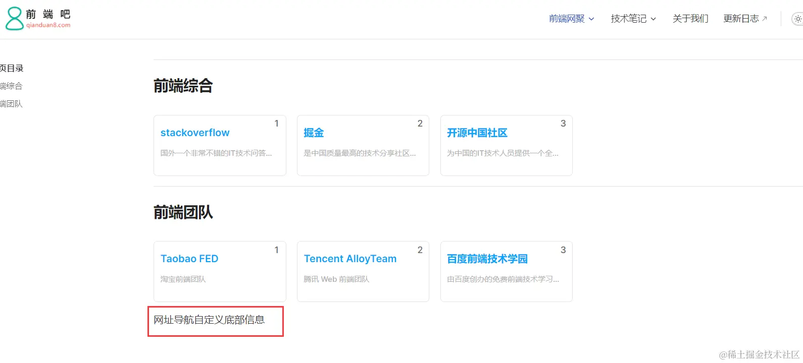803x363 pixels.
Task: Click badge number 3 on 百度前端技术学园 card
Action: click(x=563, y=250)
